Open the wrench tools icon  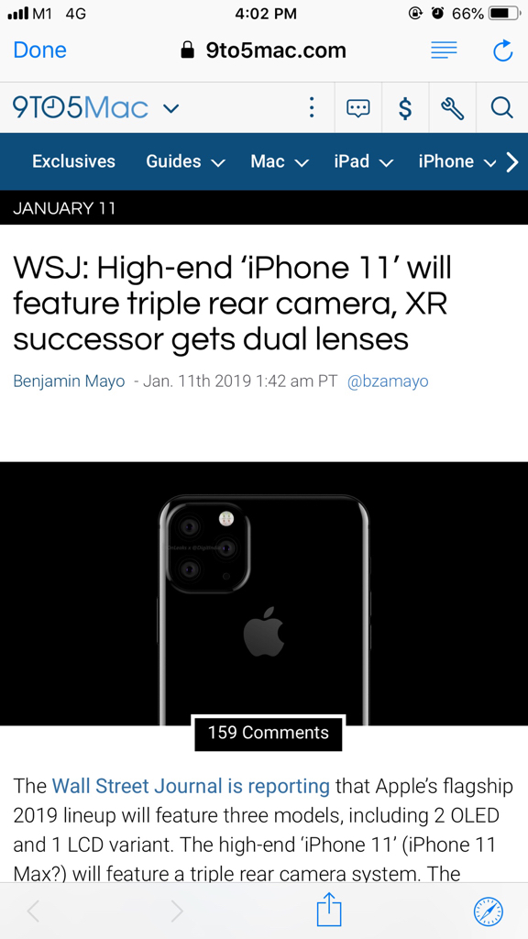[453, 108]
